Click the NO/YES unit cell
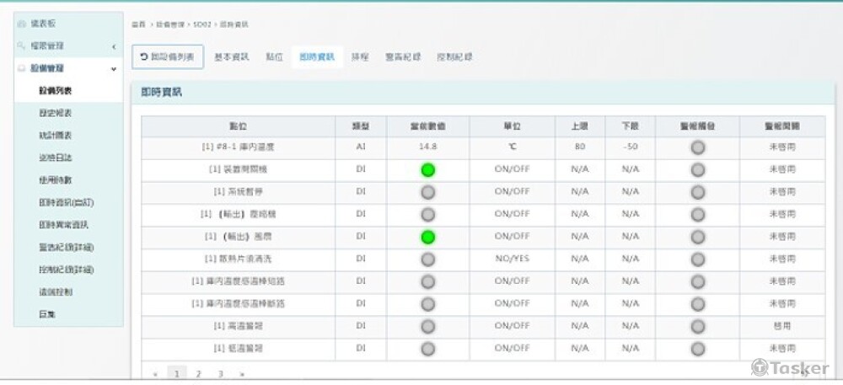 pos(513,259)
